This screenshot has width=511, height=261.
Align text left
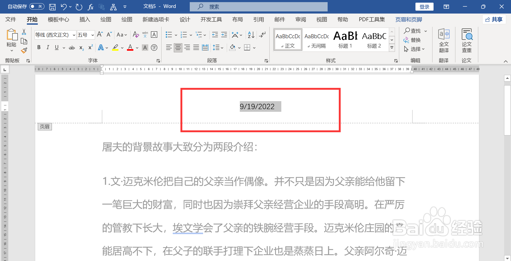point(169,48)
